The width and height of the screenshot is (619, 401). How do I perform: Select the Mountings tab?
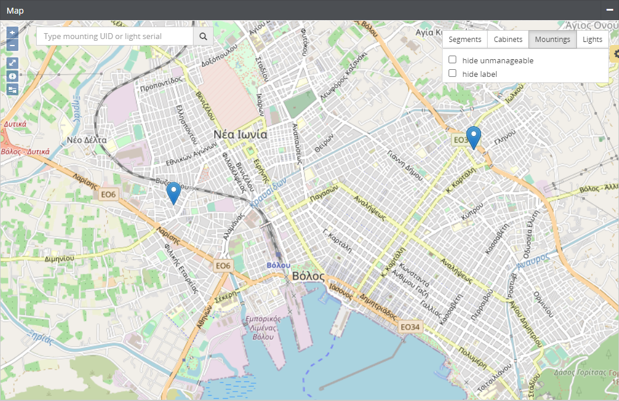click(x=553, y=40)
